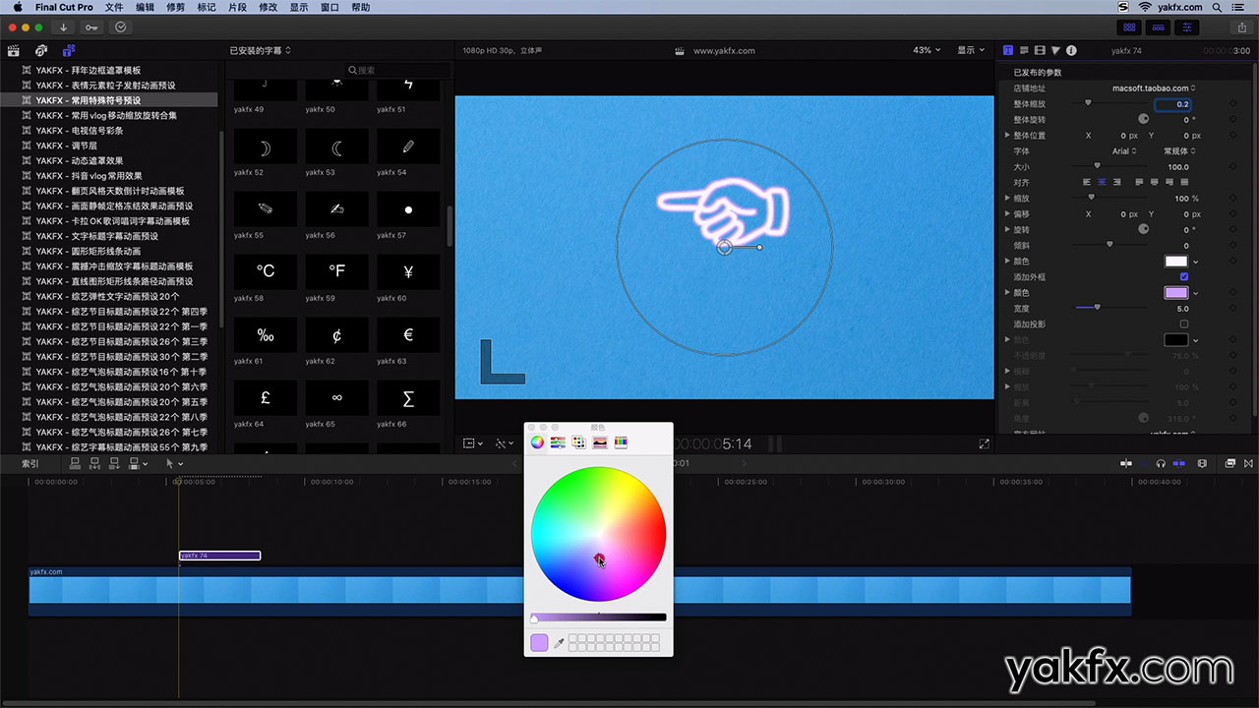The image size is (1259, 708).
Task: Open the 修剪 menu in menu bar
Action: pos(175,7)
